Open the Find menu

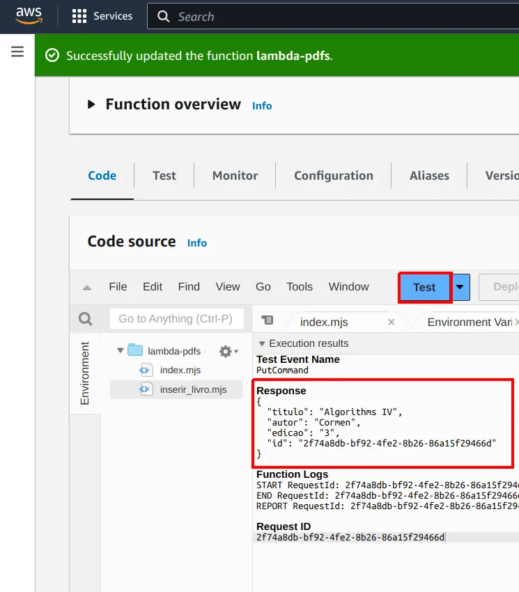189,286
